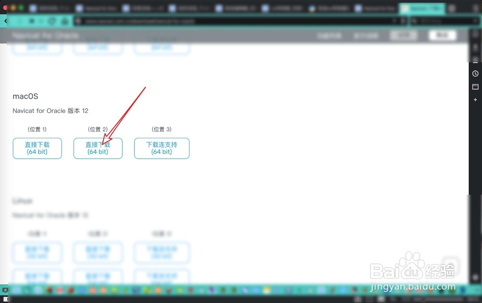Viewport: 482px width, 303px height.
Task: Open the History panel clock icon
Action: click(475, 73)
